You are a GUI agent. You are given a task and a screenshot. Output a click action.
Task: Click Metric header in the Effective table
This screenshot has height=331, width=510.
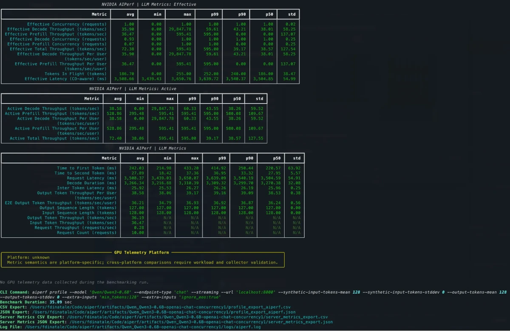click(99, 14)
